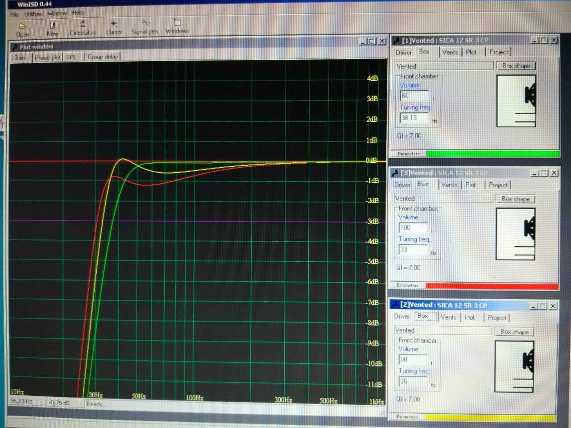Close the Plot window
The width and height of the screenshot is (571, 428).
[382, 41]
